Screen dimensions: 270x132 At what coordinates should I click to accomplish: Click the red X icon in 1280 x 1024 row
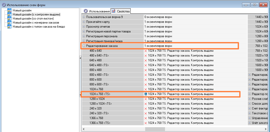coord(146,99)
